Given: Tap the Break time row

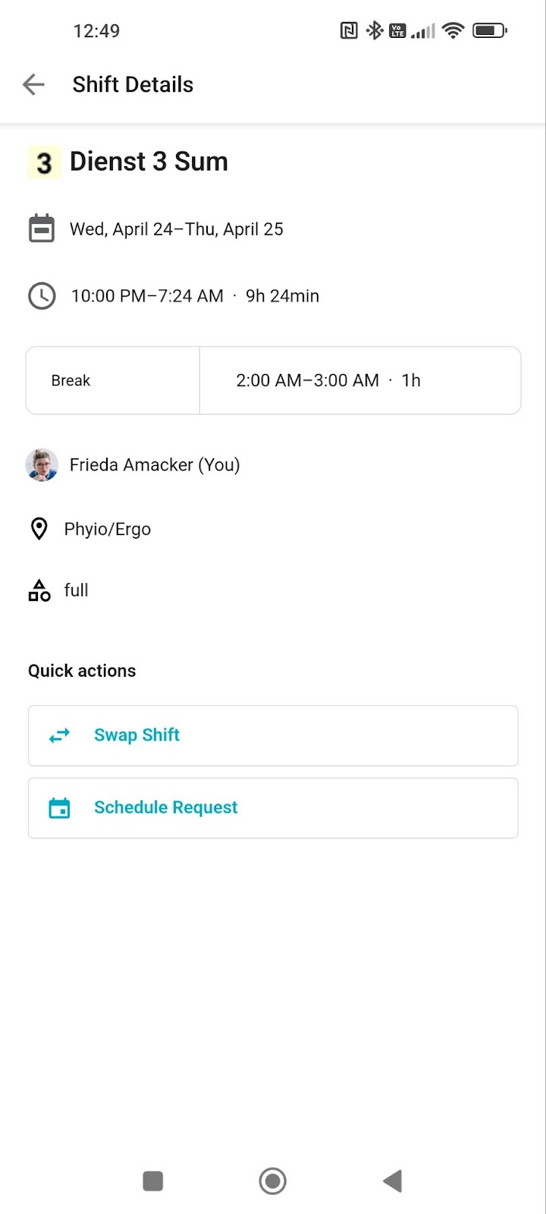Looking at the screenshot, I should point(273,380).
